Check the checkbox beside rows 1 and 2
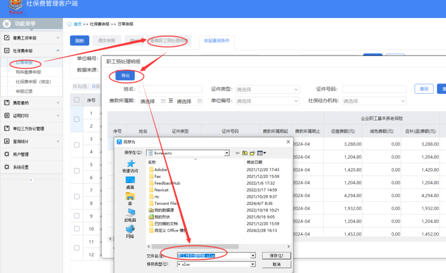 point(77,119)
